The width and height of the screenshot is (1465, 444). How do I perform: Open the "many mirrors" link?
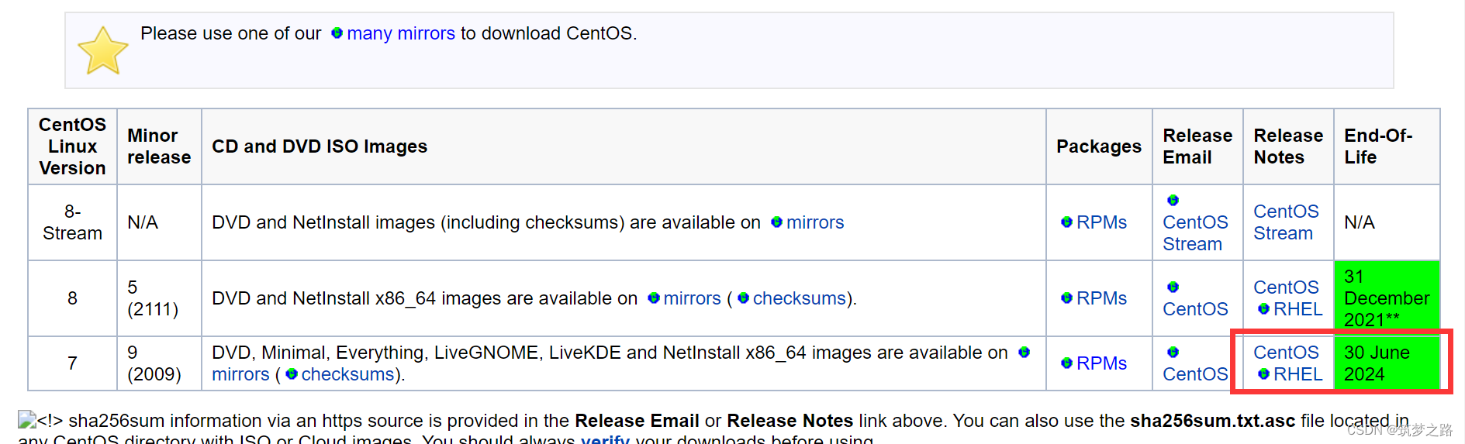401,33
